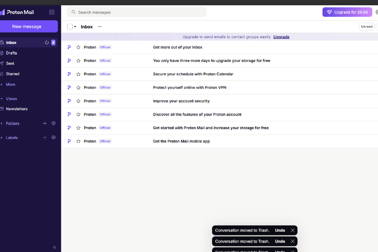The image size is (378, 252).
Task: Open the select-all dropdown arrow
Action: click(75, 26)
